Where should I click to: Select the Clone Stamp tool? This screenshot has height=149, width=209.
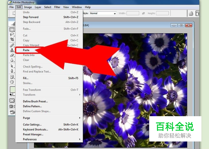coord(12,50)
